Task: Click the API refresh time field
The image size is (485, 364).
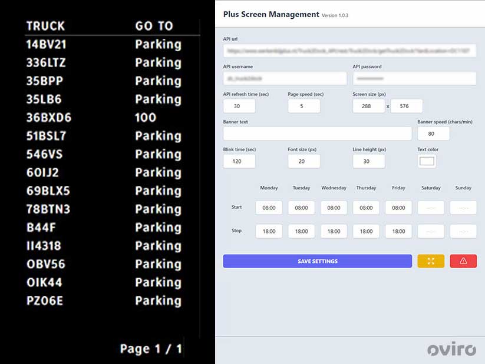Action: click(x=239, y=106)
